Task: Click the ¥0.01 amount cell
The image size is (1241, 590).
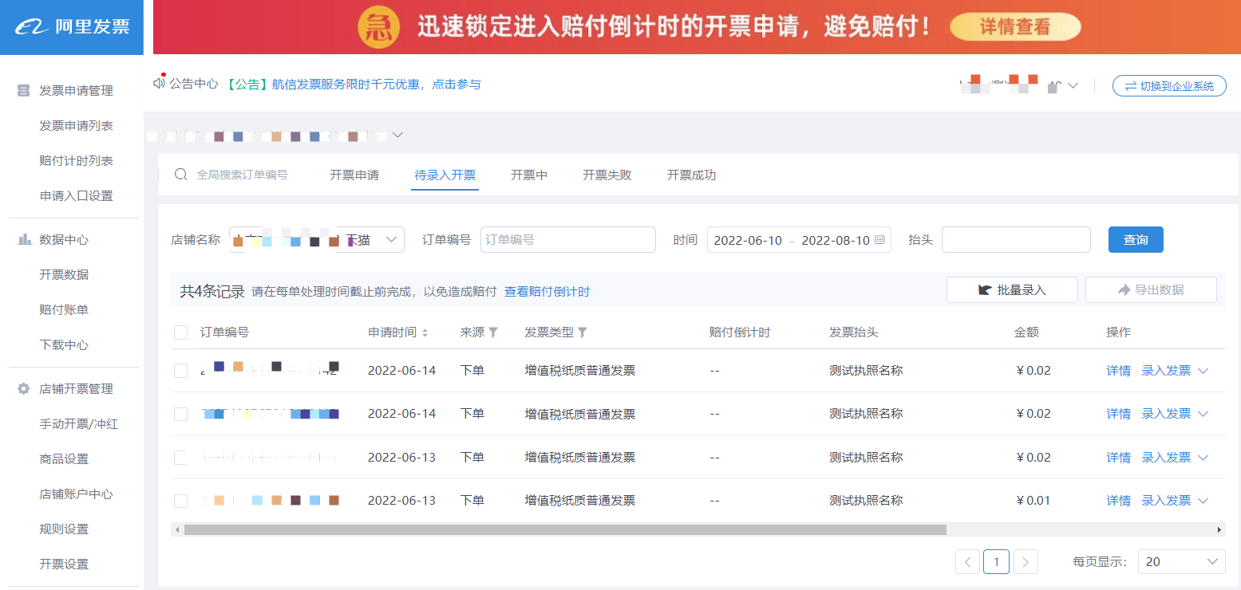Action: click(1034, 501)
